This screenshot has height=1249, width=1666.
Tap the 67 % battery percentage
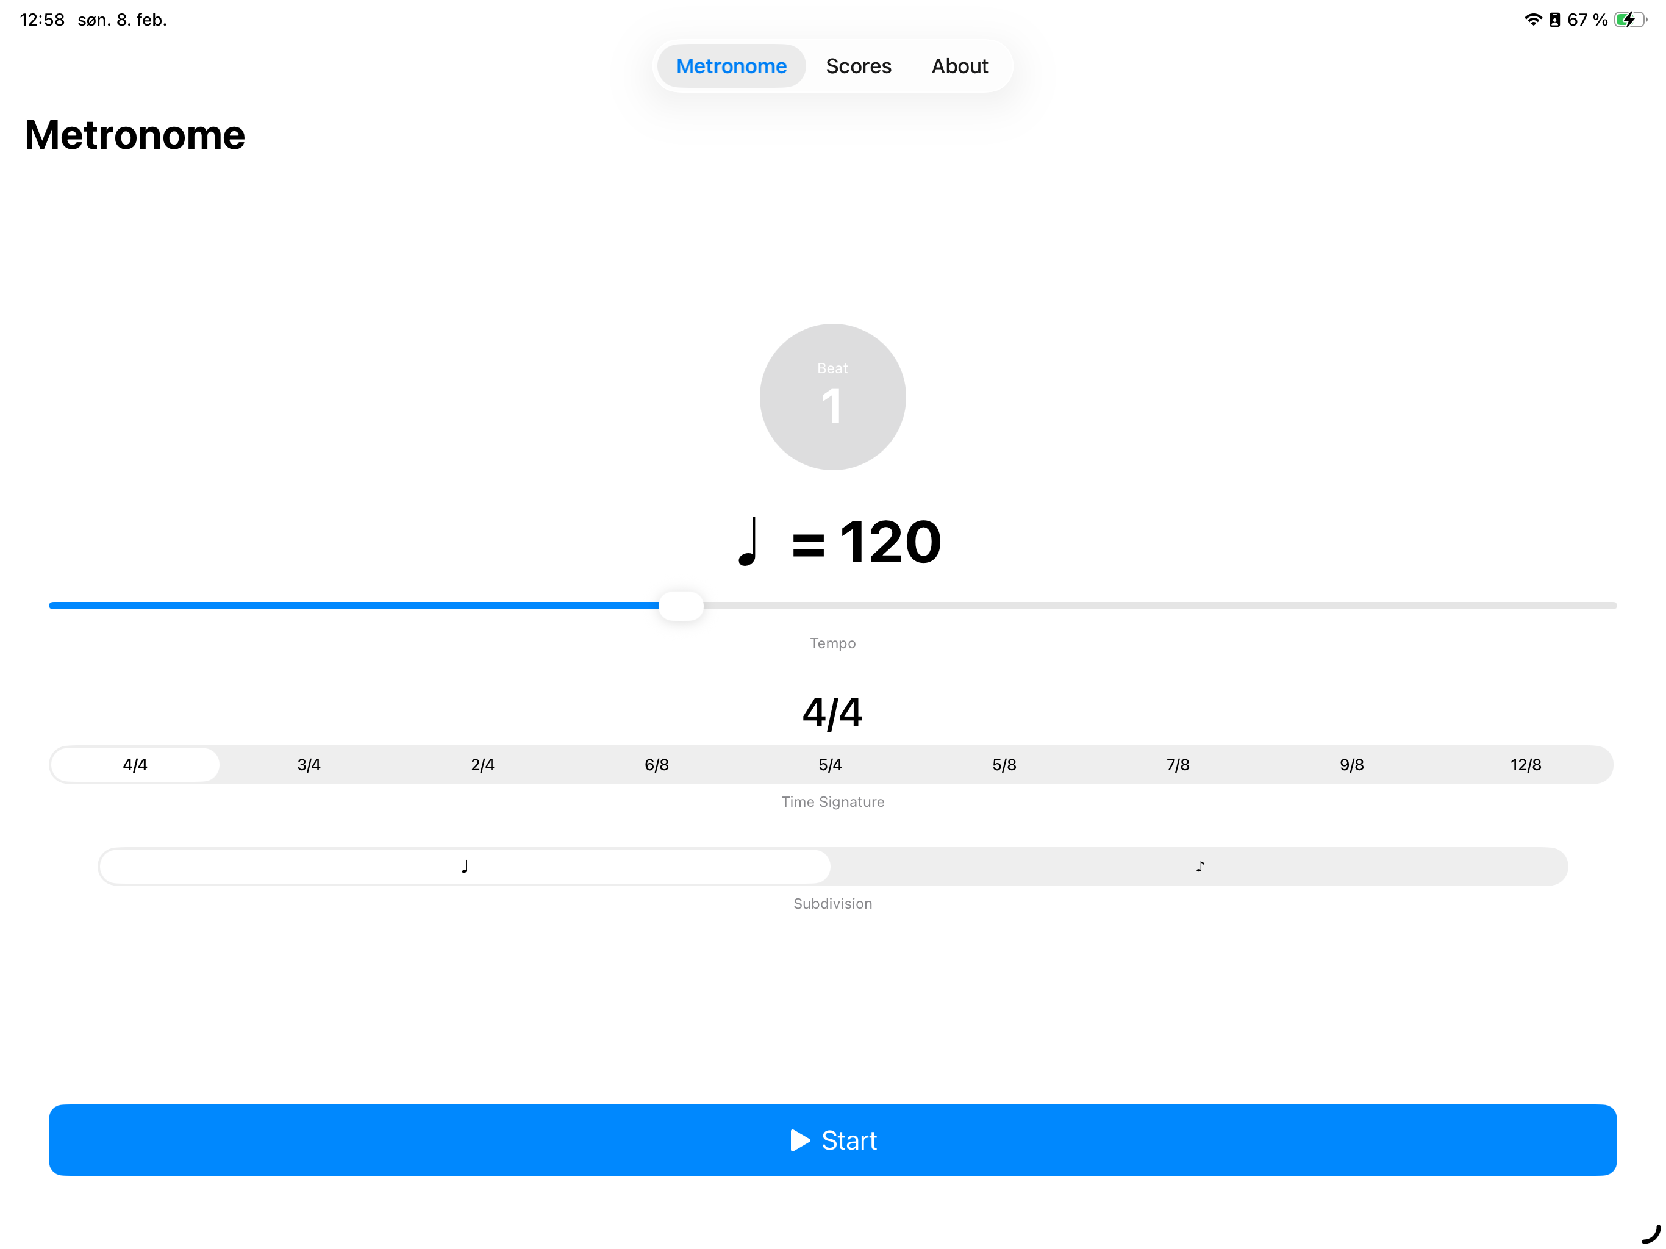coord(1588,20)
